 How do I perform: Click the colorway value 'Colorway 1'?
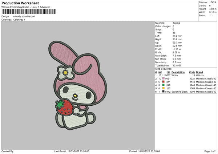[19, 20]
